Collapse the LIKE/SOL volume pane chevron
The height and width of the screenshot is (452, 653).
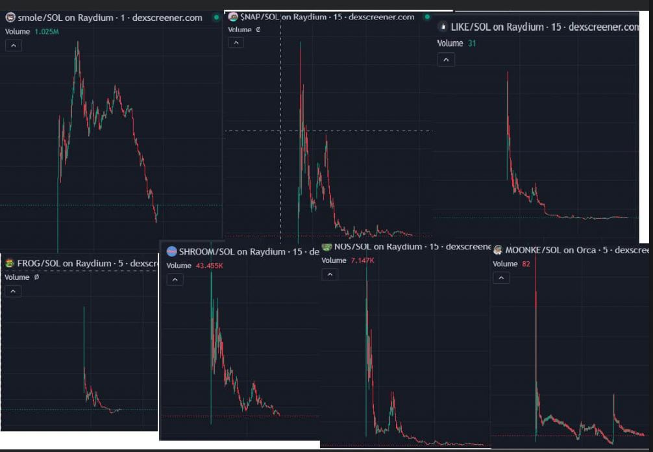445,60
